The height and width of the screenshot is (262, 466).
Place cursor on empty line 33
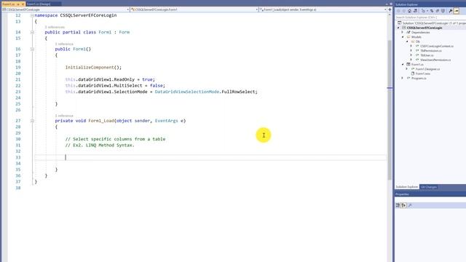[x=210, y=157]
